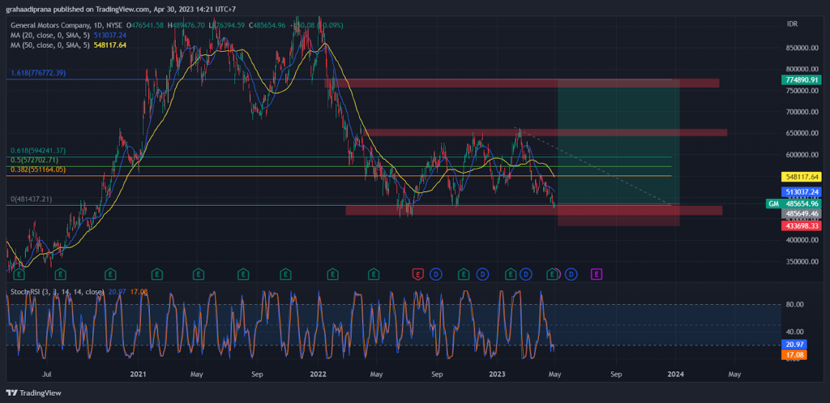
Task: Click the green 774890.91 target price tag
Action: [x=801, y=80]
